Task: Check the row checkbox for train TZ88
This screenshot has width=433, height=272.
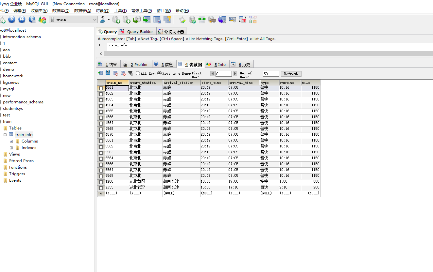Action: [101, 182]
